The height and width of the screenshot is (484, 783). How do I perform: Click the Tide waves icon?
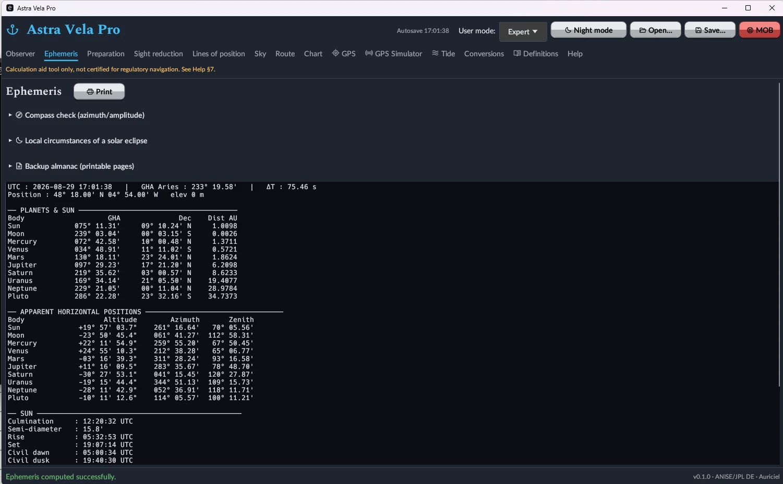[x=435, y=53]
